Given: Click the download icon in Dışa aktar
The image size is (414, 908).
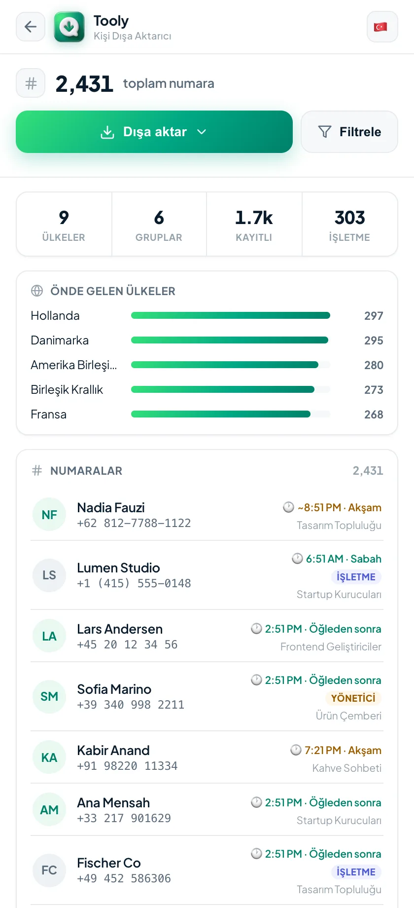Looking at the screenshot, I should click(x=107, y=132).
